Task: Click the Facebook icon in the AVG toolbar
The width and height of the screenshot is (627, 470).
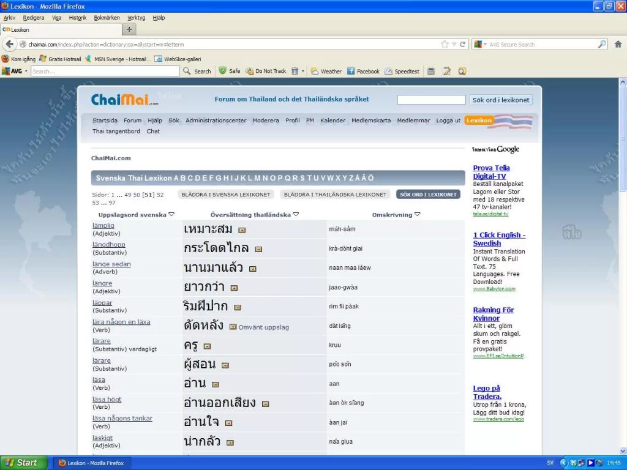Action: (x=351, y=71)
